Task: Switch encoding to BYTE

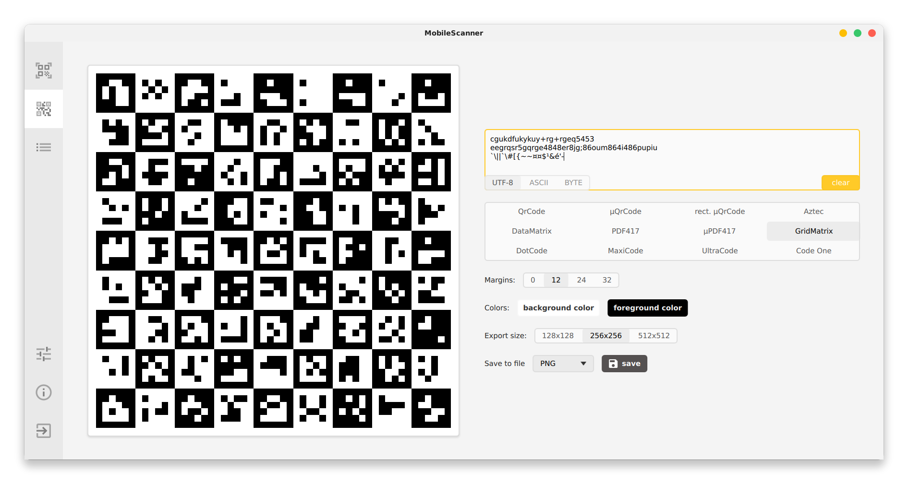Action: [573, 183]
